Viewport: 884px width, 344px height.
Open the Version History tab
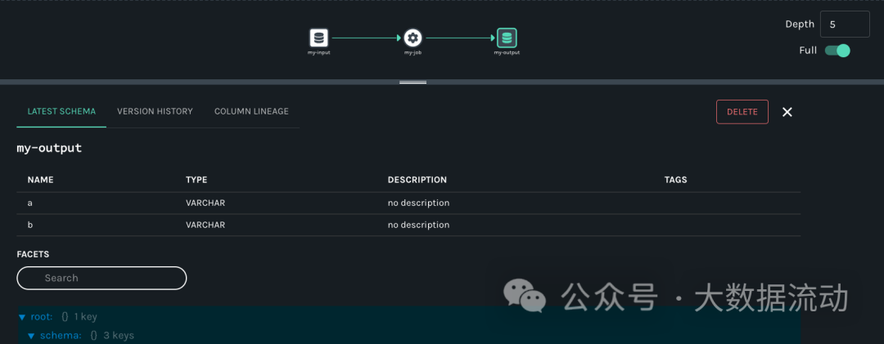[x=155, y=111]
